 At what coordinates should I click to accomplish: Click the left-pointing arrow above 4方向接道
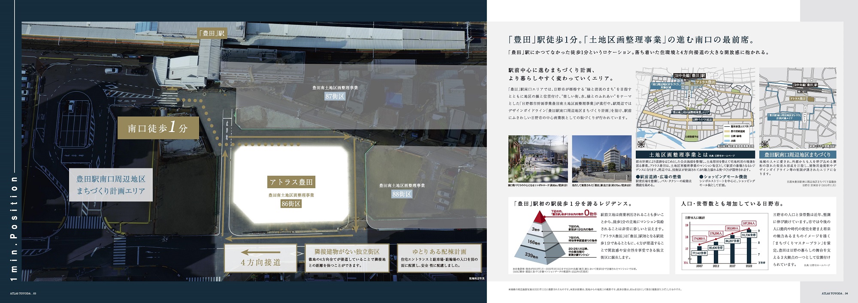pyautogui.click(x=260, y=252)
